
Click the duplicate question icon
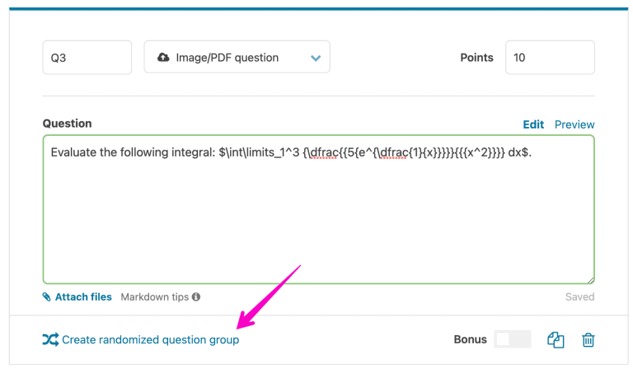pyautogui.click(x=556, y=339)
